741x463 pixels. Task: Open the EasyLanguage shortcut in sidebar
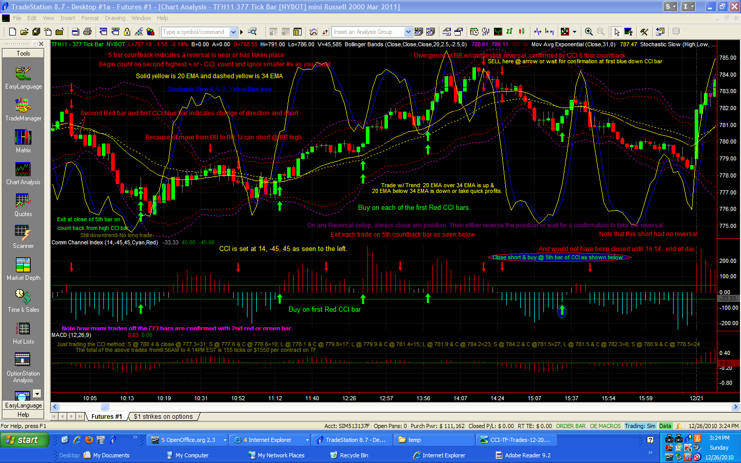(x=23, y=77)
